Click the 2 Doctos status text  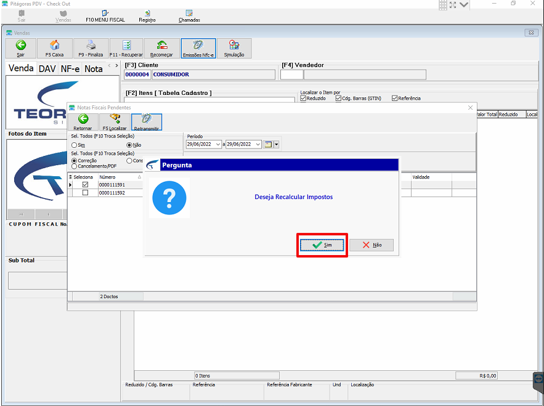tap(109, 296)
